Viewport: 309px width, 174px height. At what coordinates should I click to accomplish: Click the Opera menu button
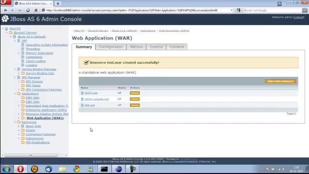click(6, 2)
